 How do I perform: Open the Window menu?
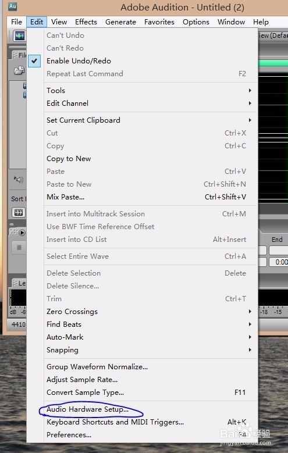coord(231,22)
